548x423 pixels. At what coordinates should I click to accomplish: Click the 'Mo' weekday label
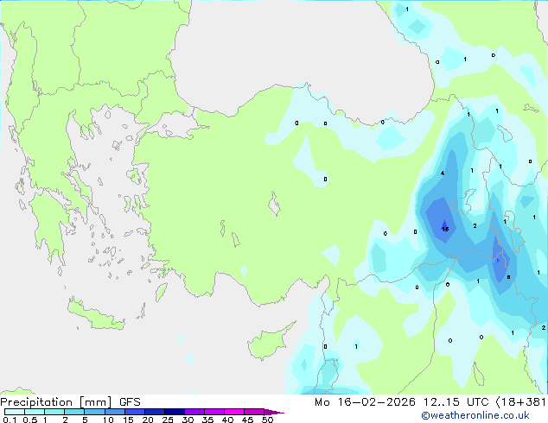pos(322,402)
